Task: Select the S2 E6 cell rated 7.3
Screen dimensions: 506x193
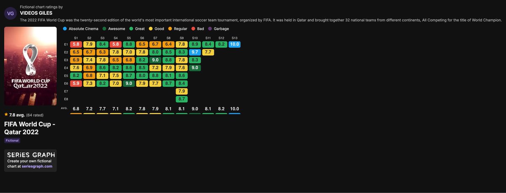Action: tap(89, 83)
